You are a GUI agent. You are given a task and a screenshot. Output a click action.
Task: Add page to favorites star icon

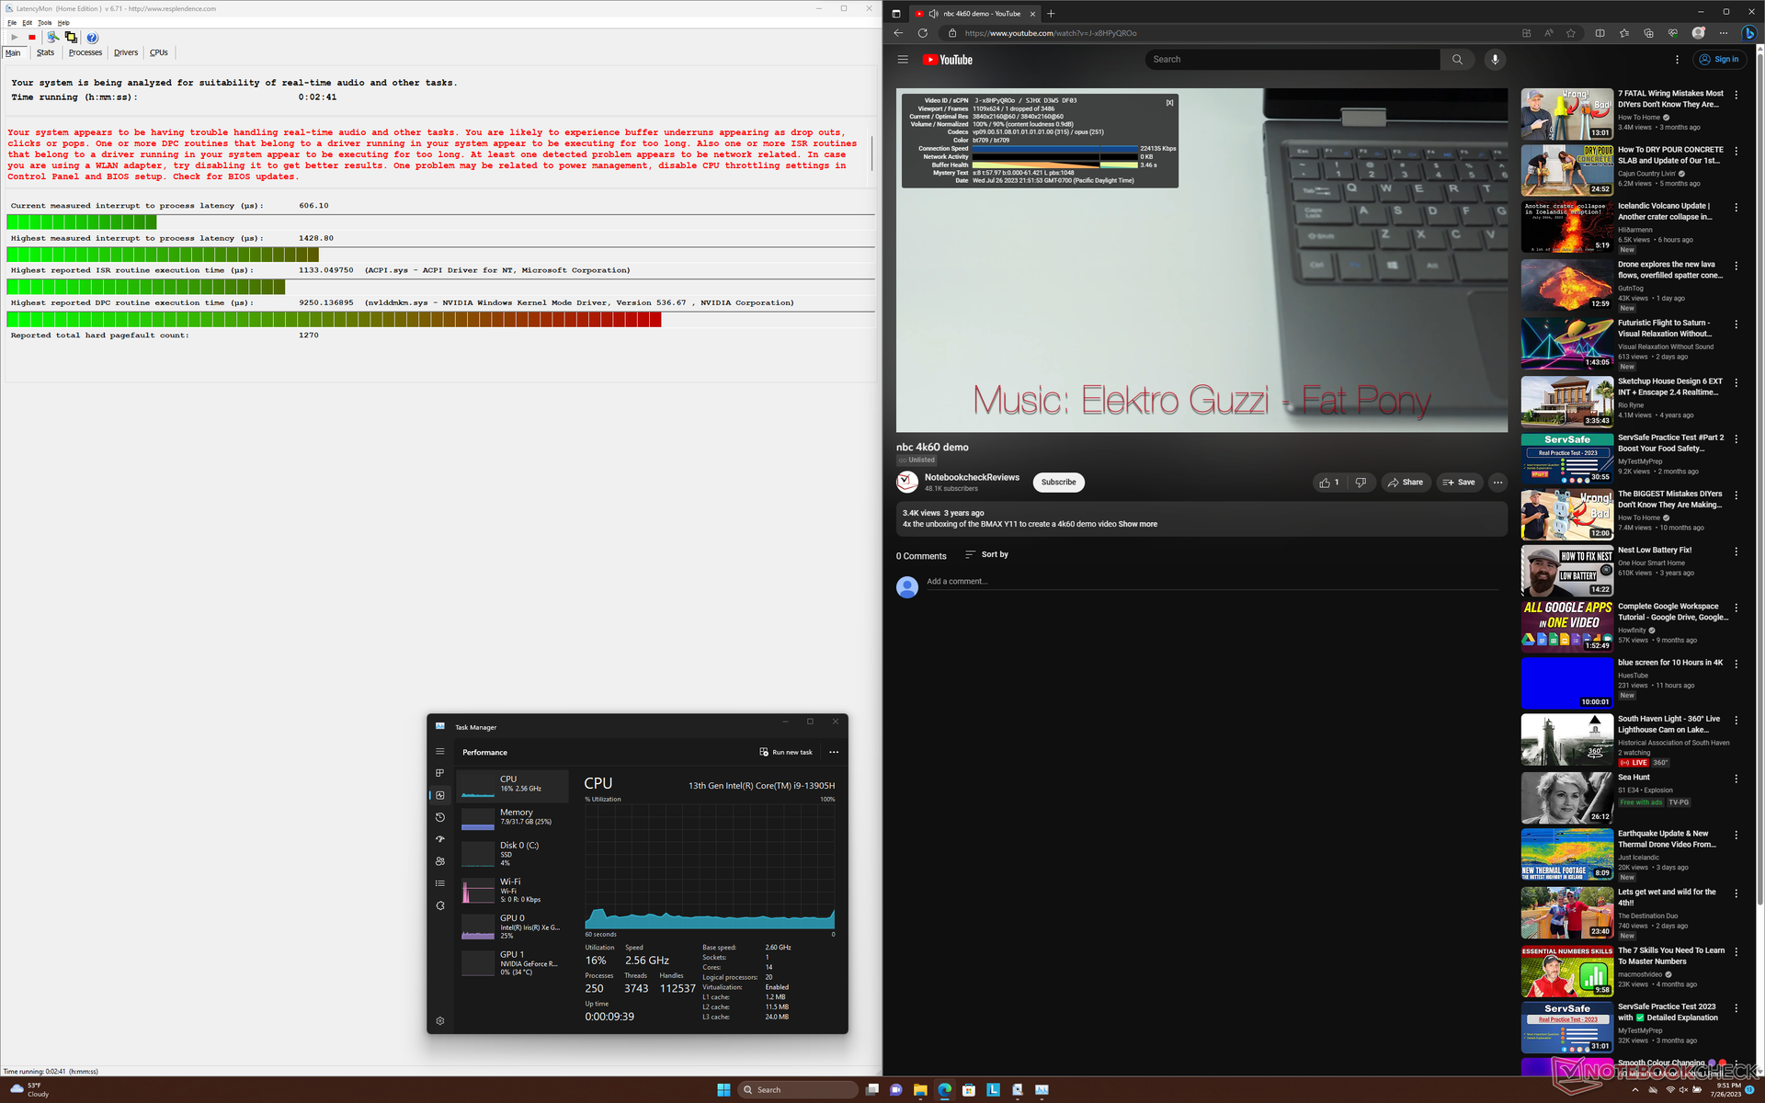pyautogui.click(x=1571, y=33)
